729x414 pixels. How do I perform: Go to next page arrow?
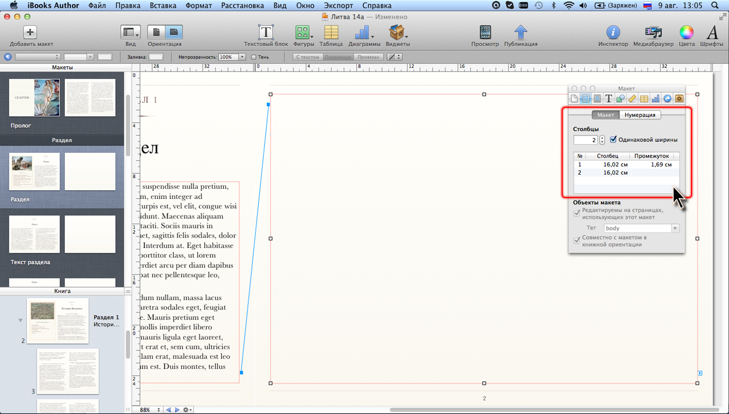(177, 410)
